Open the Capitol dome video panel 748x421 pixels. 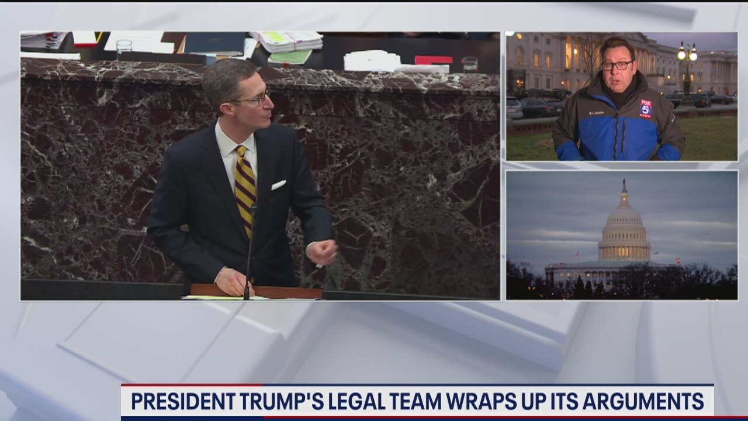(x=621, y=235)
